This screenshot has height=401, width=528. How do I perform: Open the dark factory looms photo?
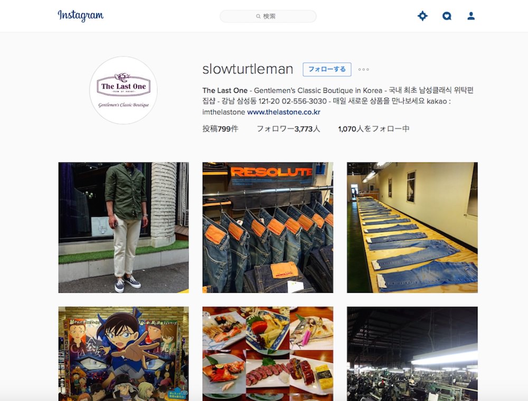pos(412,354)
